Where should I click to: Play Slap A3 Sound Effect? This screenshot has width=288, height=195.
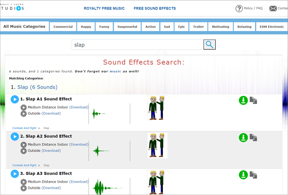click(x=15, y=174)
